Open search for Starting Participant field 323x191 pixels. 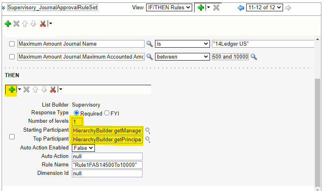click(148, 130)
